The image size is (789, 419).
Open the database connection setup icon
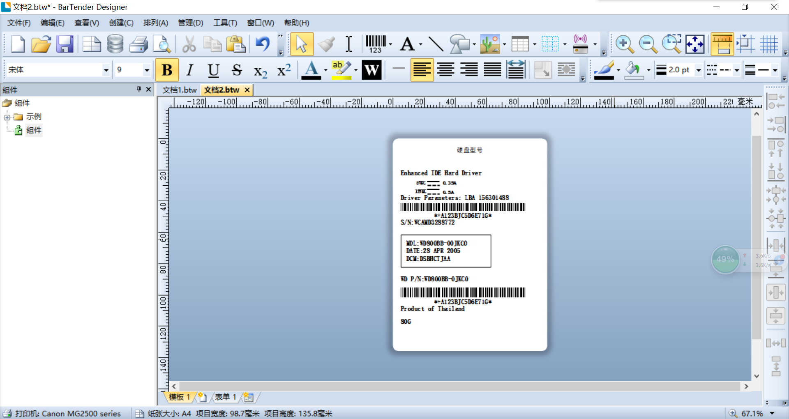115,44
